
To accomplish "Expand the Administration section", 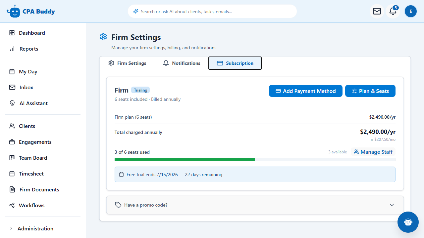I will [x=43, y=228].
